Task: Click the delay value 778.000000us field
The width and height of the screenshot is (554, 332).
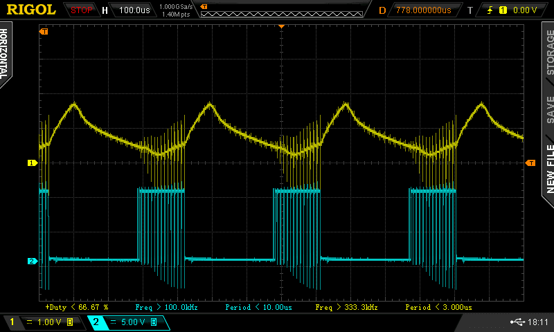Action: pos(423,10)
